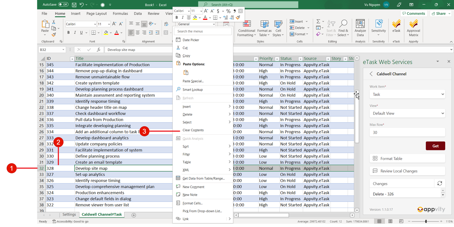Expand the View dropdown showing Default View
Screen dimensions: 454x227
407,113
